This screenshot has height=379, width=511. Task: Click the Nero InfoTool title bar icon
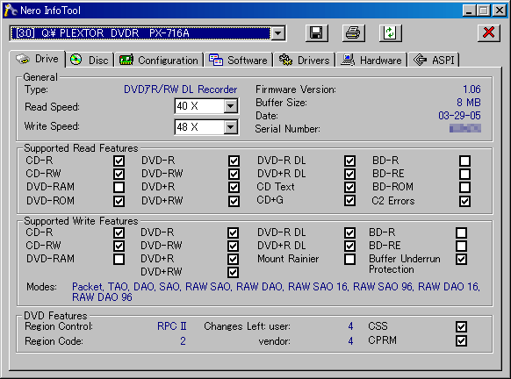11,11
